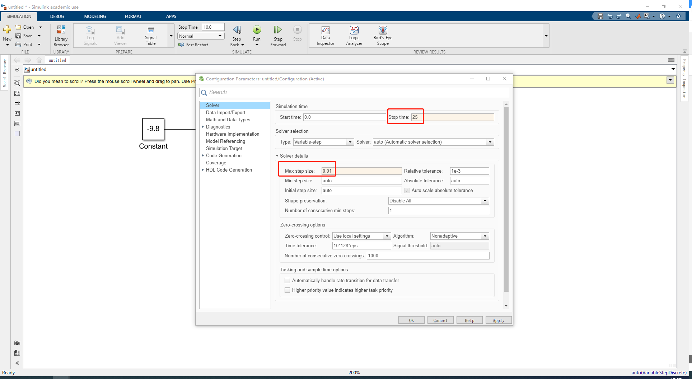The image size is (692, 379).
Task: Open the Shape preservation dropdown
Action: click(x=485, y=201)
